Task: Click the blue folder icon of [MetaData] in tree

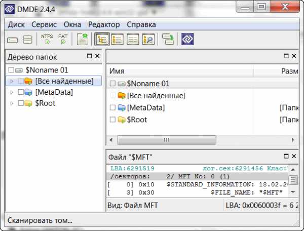Action: pyautogui.click(x=28, y=92)
